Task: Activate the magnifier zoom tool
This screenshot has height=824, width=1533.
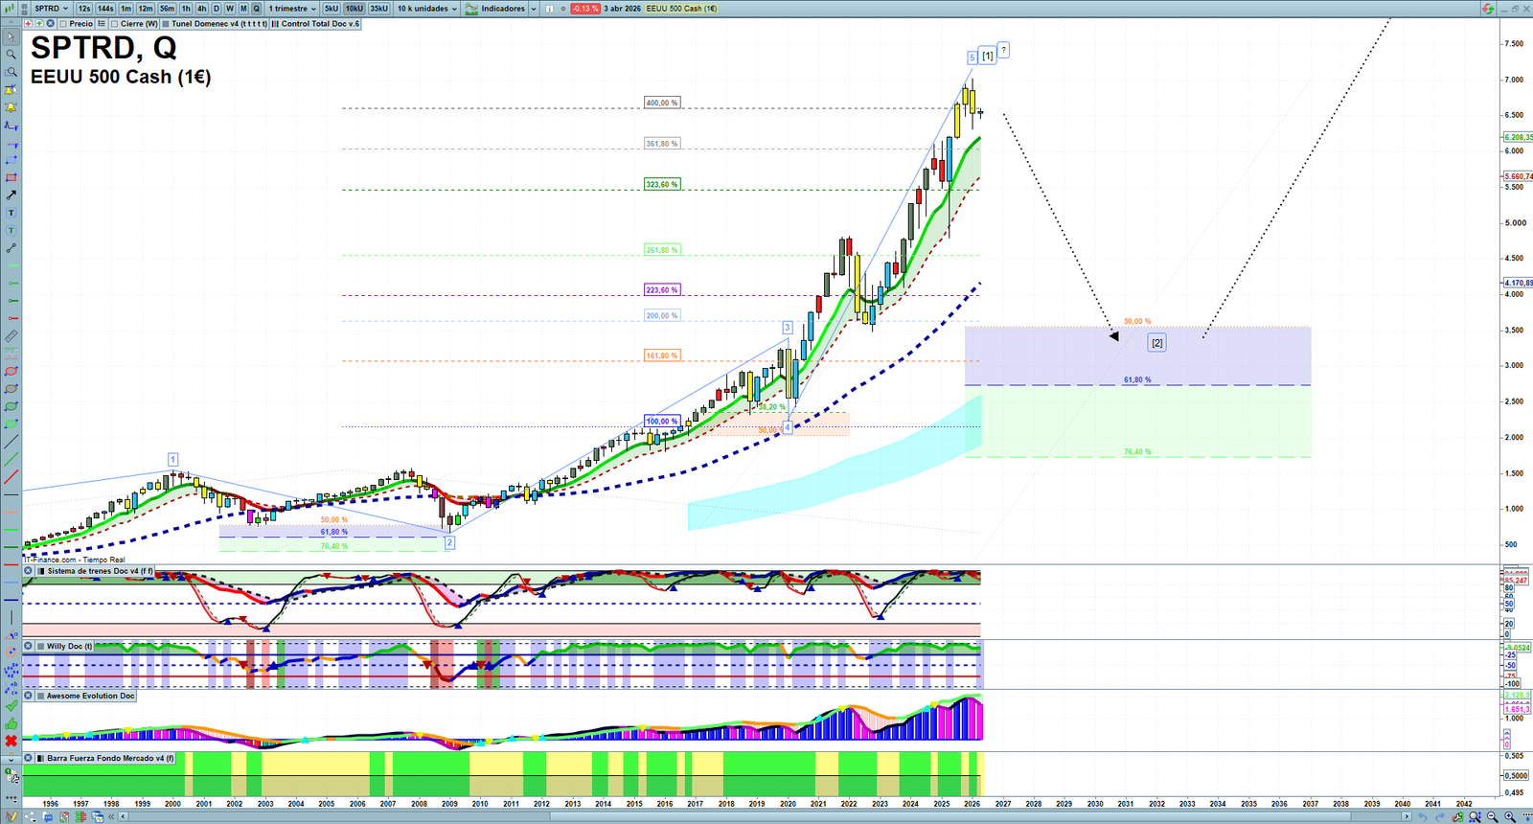Action: point(11,55)
